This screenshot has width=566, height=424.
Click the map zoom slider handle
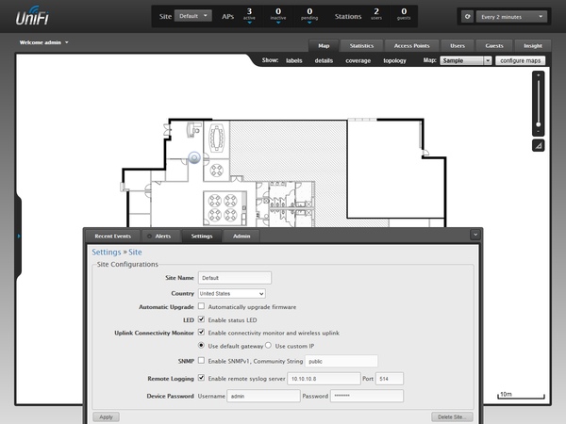[x=539, y=124]
